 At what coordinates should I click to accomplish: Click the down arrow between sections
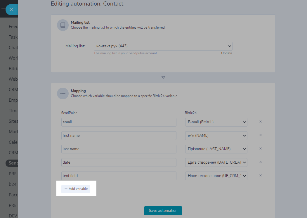[x=163, y=77]
